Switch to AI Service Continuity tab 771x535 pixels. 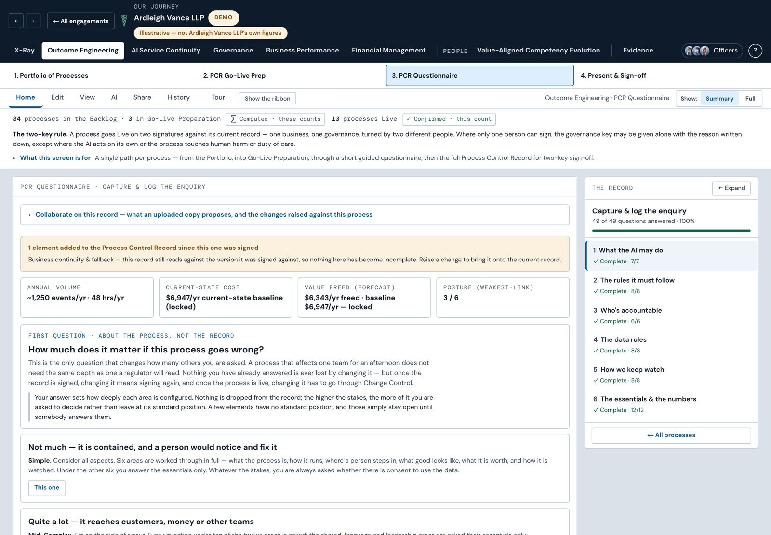[166, 51]
